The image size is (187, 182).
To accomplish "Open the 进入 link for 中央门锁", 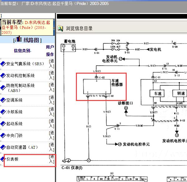I will pyautogui.click(x=52, y=135).
